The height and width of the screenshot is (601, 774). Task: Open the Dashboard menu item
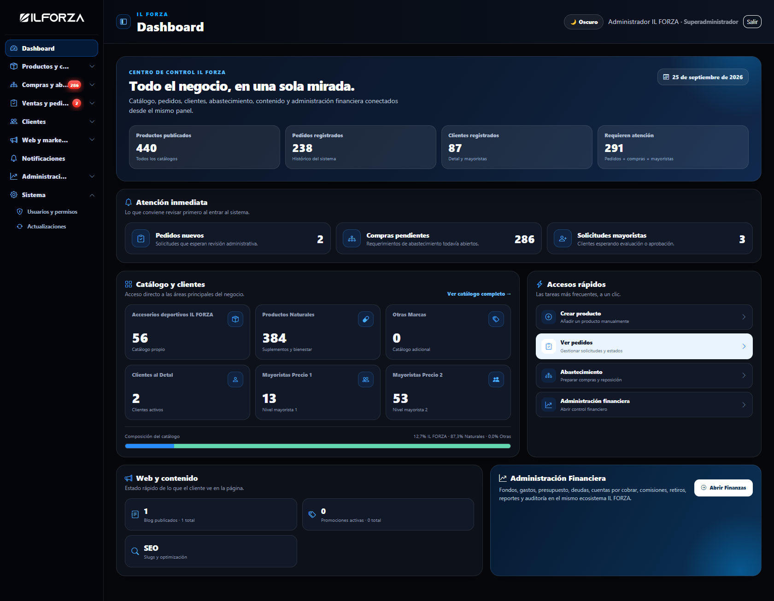coord(52,48)
